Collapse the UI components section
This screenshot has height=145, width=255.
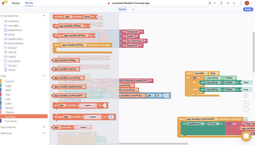(x=44, y=16)
